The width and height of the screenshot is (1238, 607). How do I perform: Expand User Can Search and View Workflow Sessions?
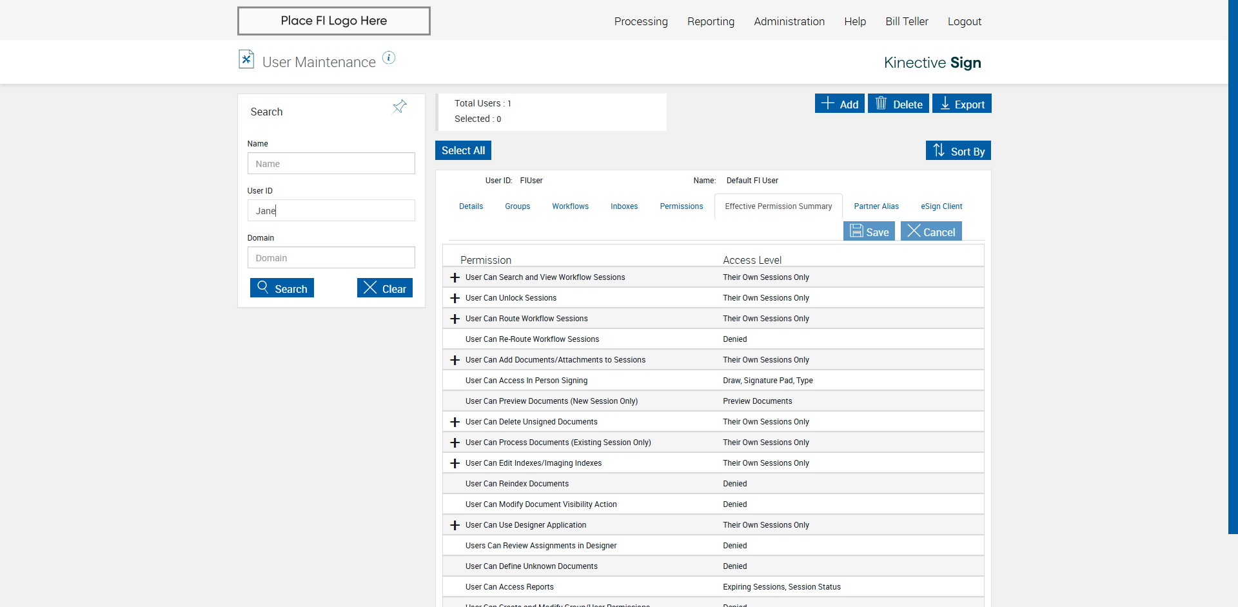(455, 277)
